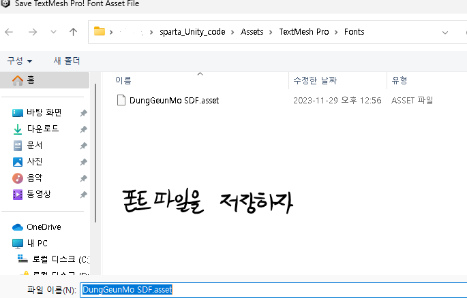Navigate to sparta_Unity_code in breadcrumb

point(192,32)
